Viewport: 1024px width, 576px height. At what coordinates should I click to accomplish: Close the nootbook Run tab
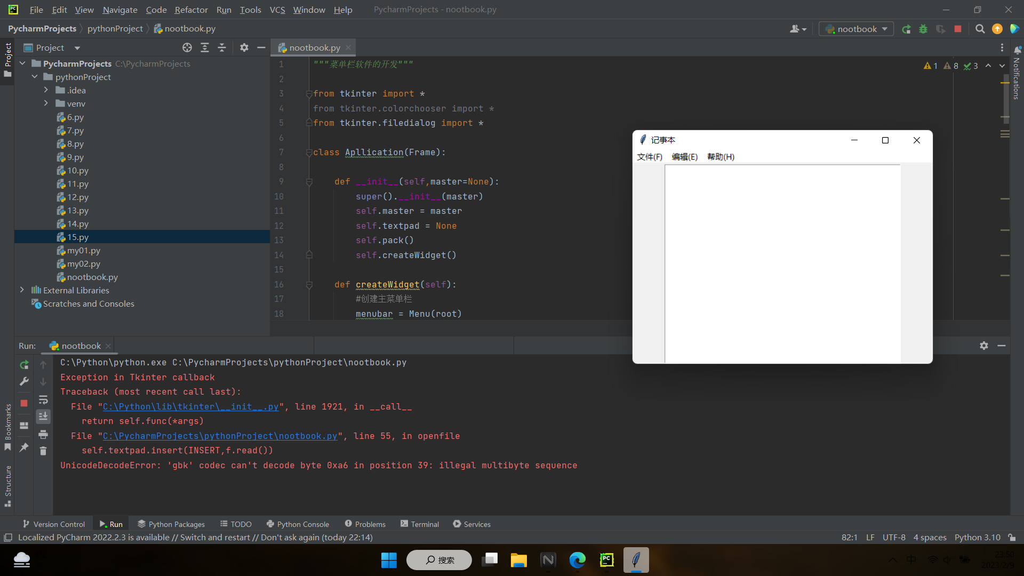point(108,346)
